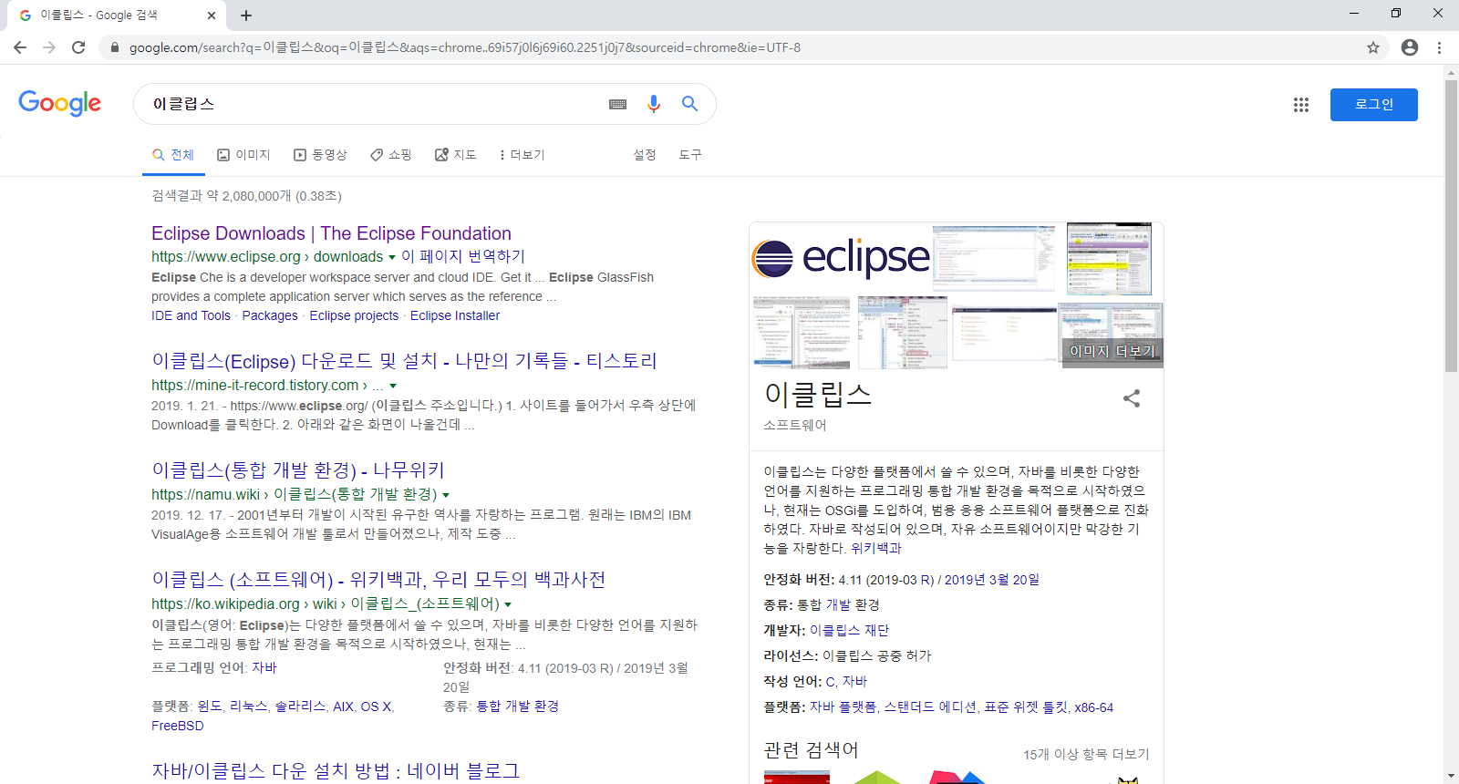Expand dropdown arrow beside namu.wiki URL
This screenshot has height=784, width=1459.
(x=446, y=495)
